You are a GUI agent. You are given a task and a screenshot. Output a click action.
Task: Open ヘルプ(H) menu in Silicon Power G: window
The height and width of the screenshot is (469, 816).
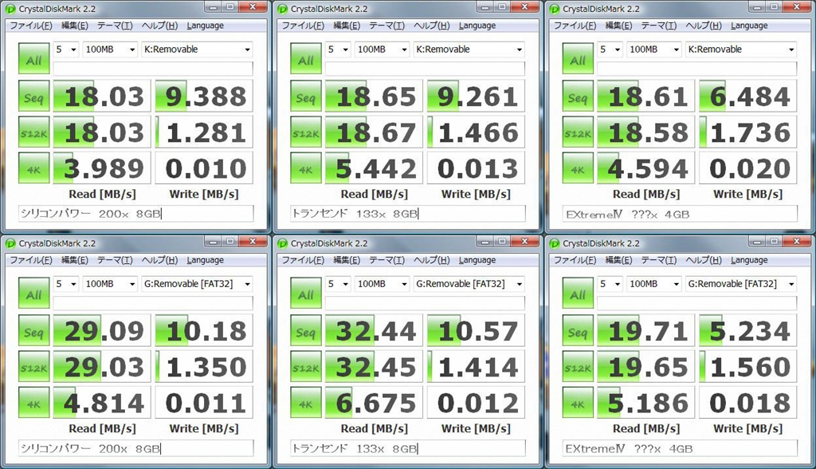[x=159, y=260]
